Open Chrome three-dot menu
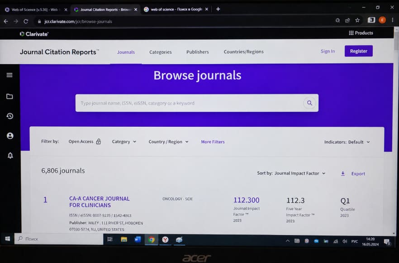Viewport: 399px width, 263px height. point(393,20)
